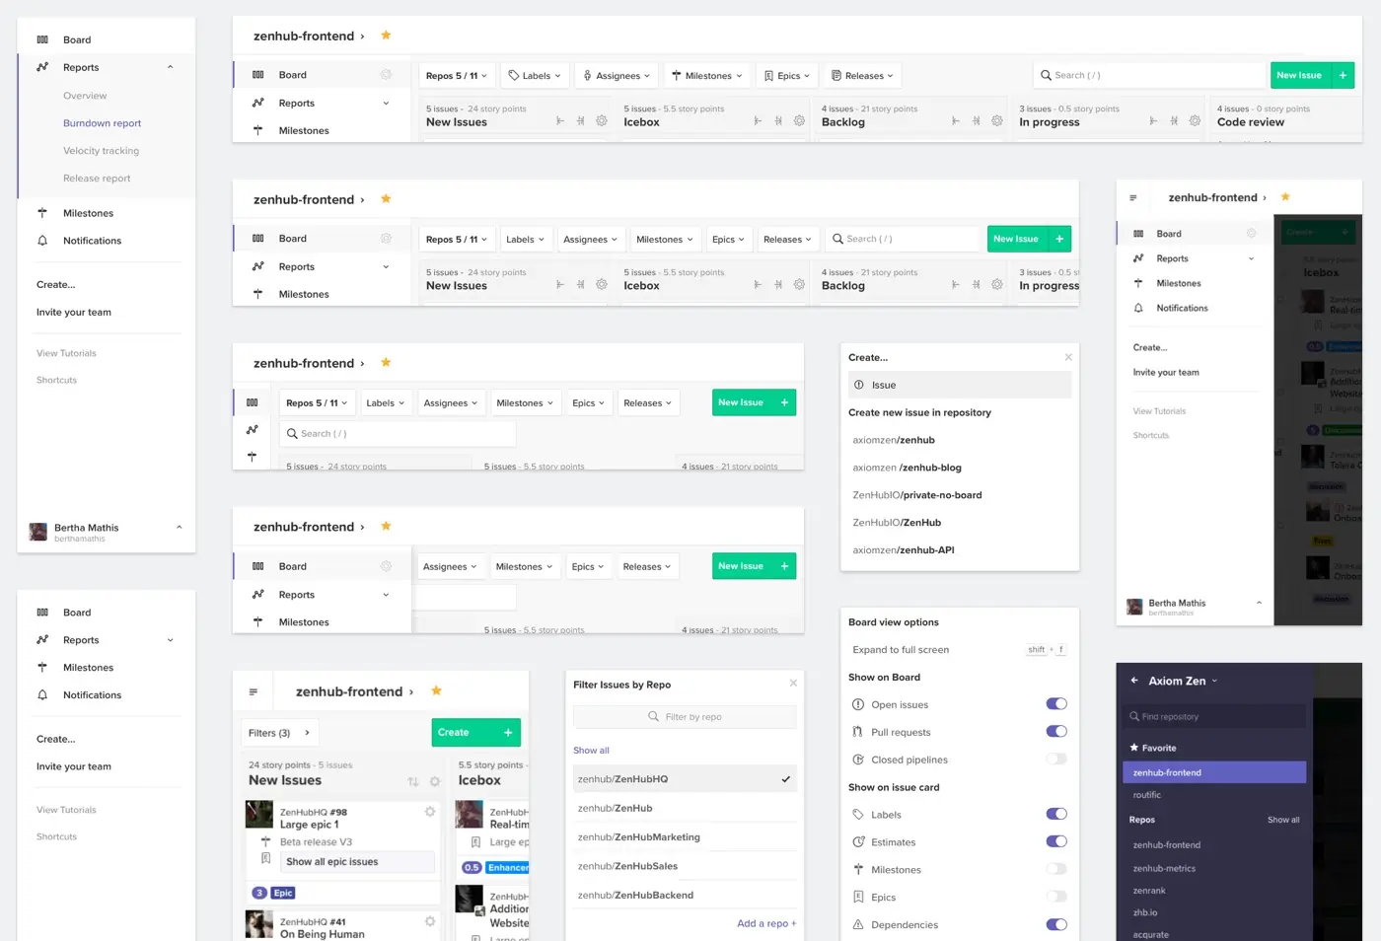Click the epic bookmark icon beside Show all epic issues

tap(265, 859)
